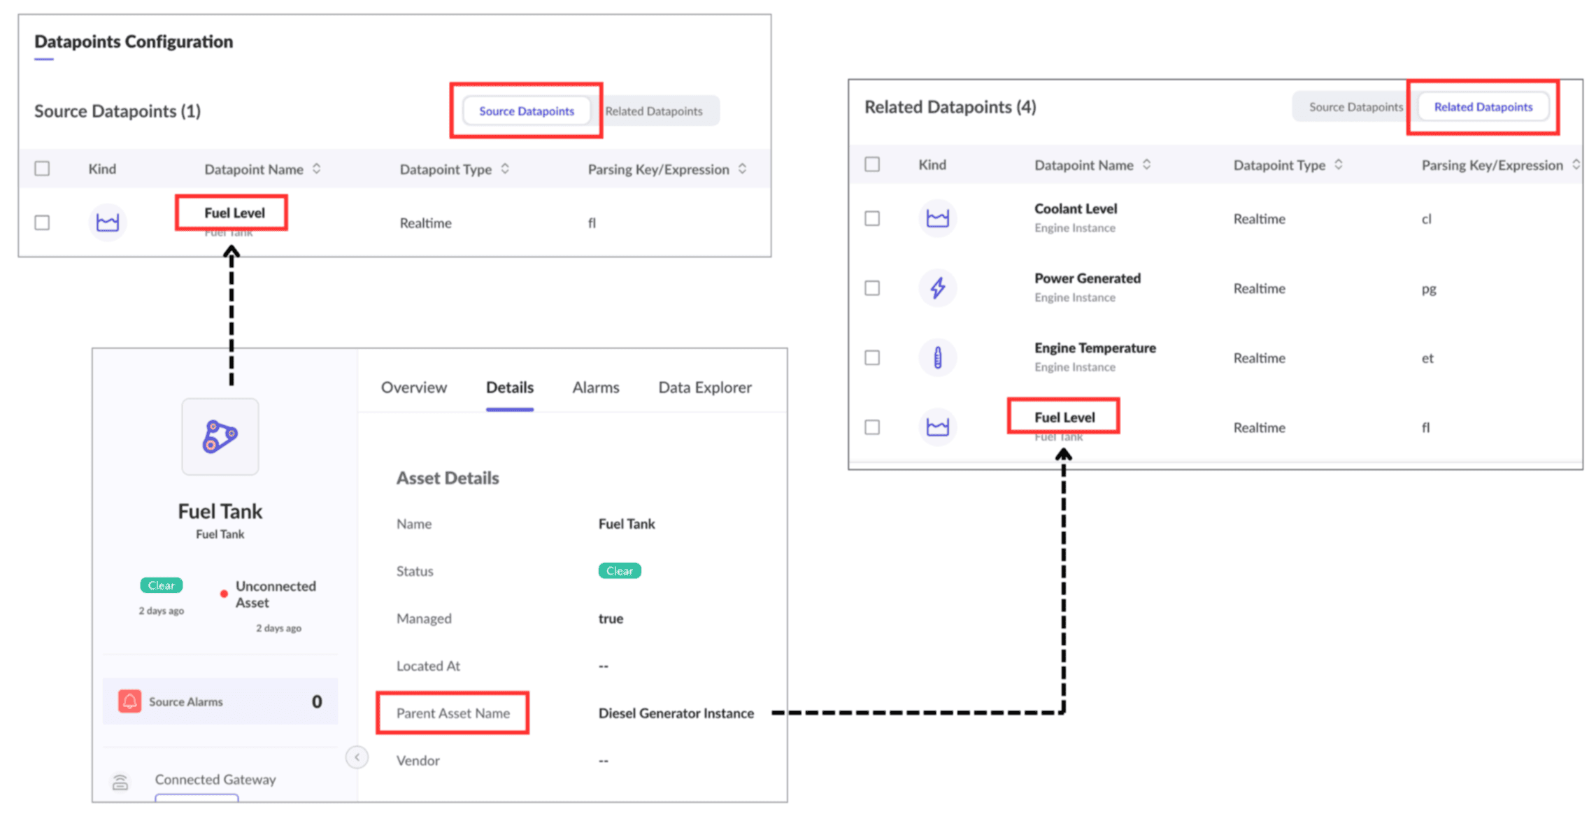Select all Source Datapoints via header checkbox

pos(42,169)
